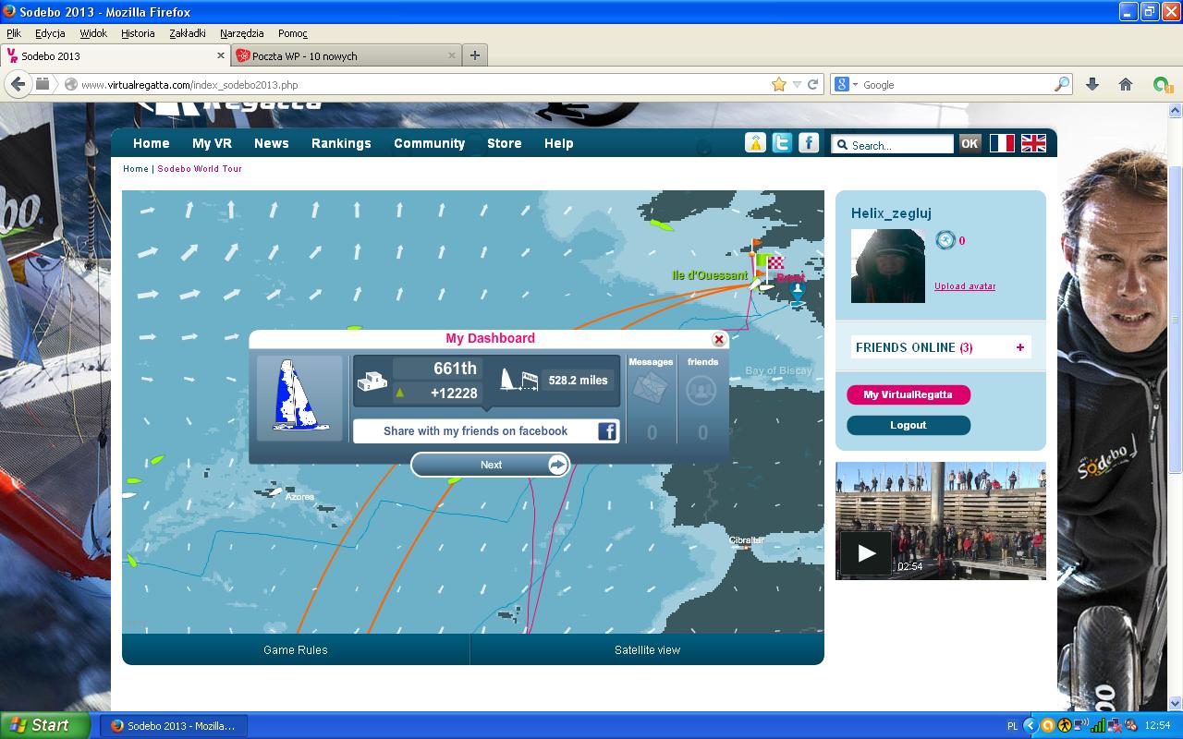
Task: Open the Zakładki menu
Action: [188, 33]
